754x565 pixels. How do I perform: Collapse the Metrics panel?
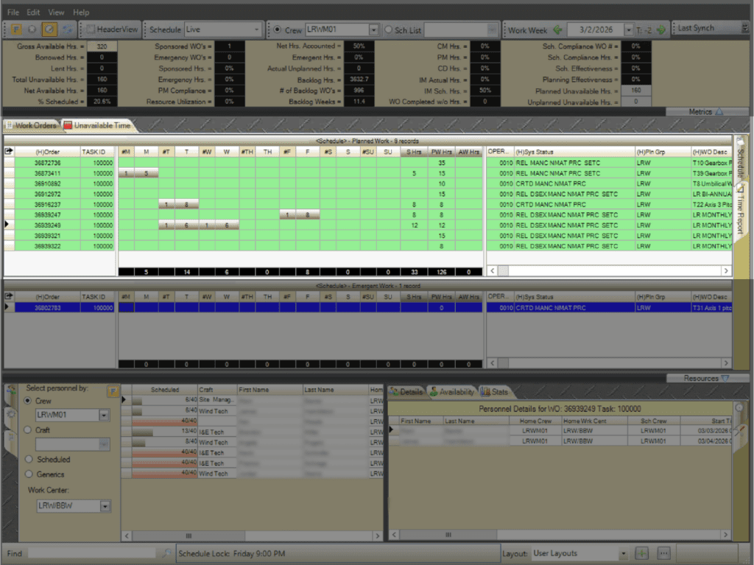[719, 112]
